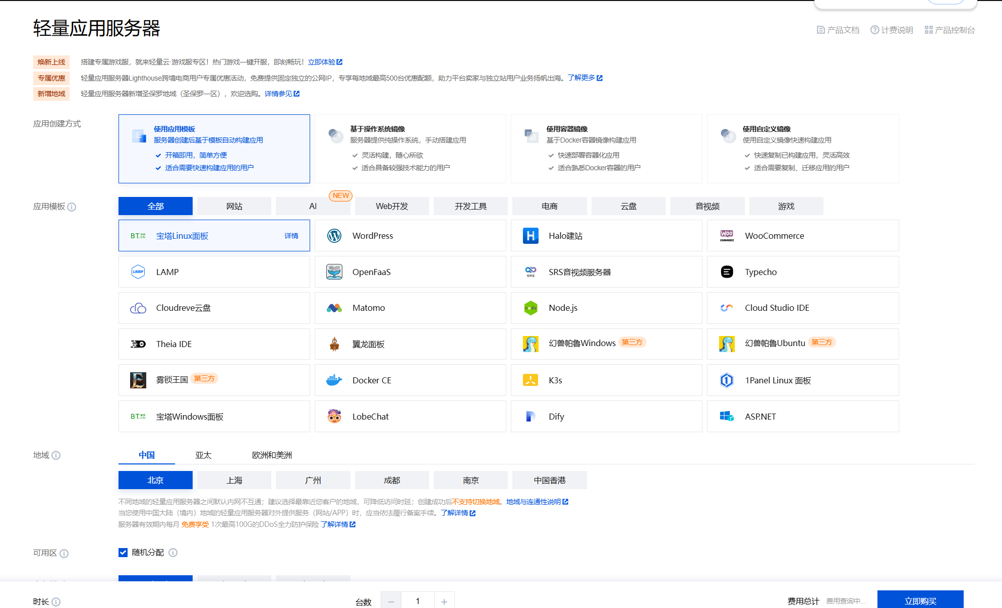Choose the ASP.NET Windows icon

tap(727, 417)
